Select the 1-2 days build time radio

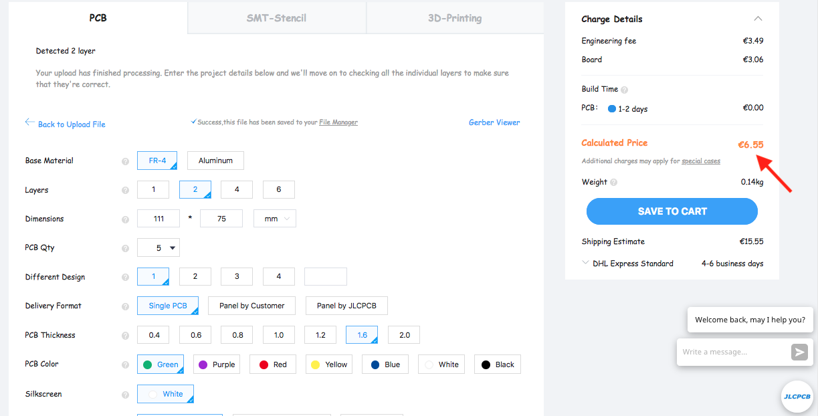tap(611, 108)
